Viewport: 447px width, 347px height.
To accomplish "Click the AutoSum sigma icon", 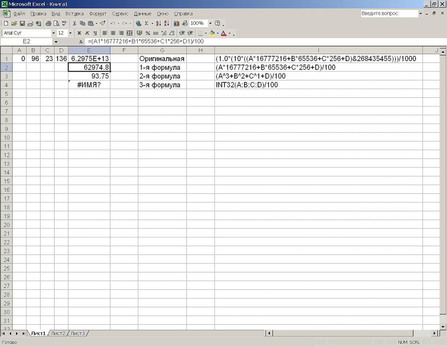I will click(x=147, y=23).
